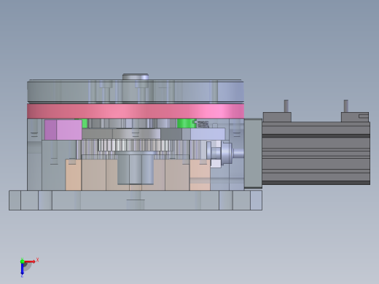Select the gray top turntable plate
This screenshot has height=284, width=379.
point(136,91)
